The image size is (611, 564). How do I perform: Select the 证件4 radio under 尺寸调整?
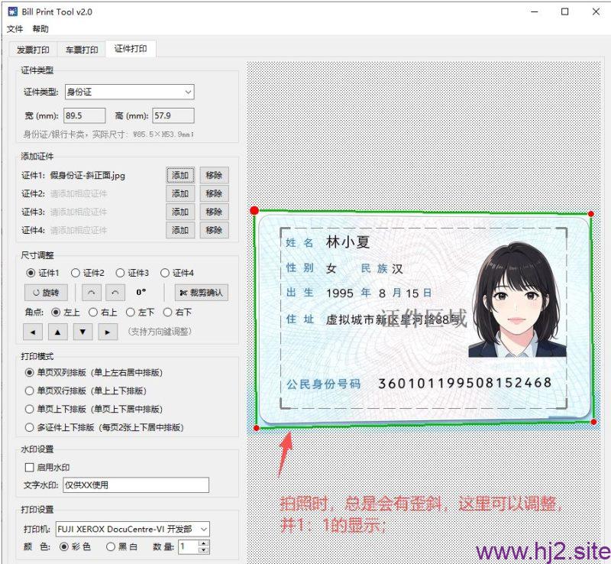click(165, 273)
